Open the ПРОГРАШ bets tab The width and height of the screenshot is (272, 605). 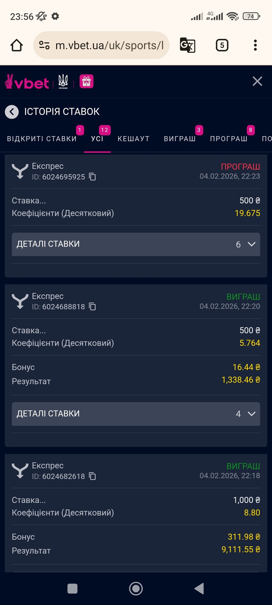[229, 139]
